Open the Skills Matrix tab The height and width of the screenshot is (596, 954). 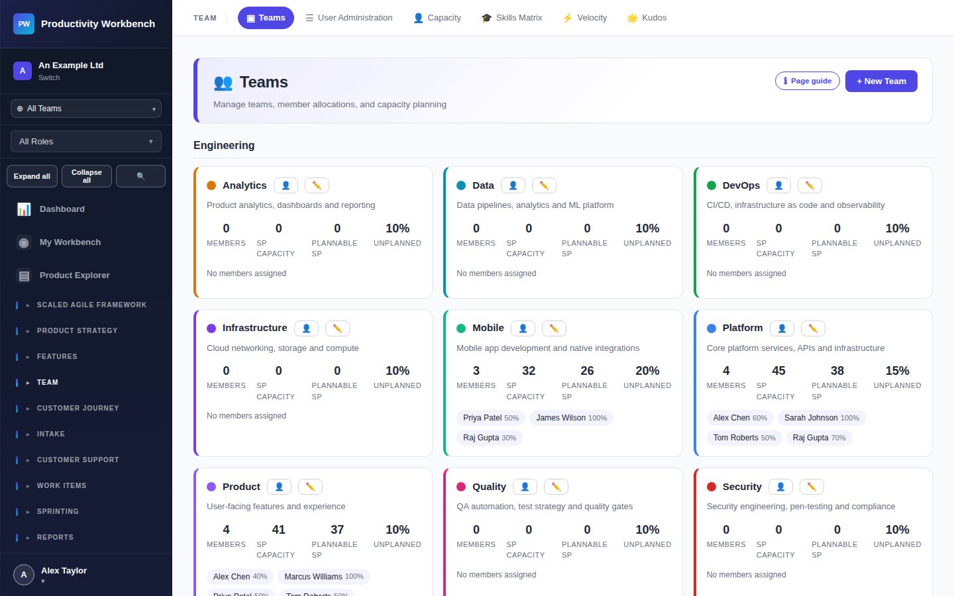click(x=511, y=18)
